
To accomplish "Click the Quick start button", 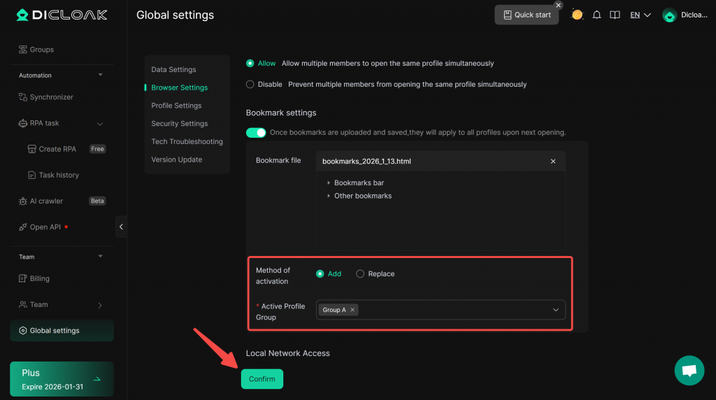I will pos(527,15).
